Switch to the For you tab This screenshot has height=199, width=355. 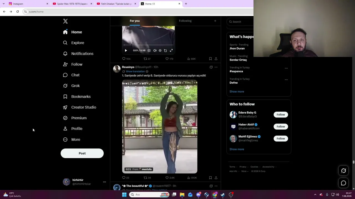(x=135, y=21)
